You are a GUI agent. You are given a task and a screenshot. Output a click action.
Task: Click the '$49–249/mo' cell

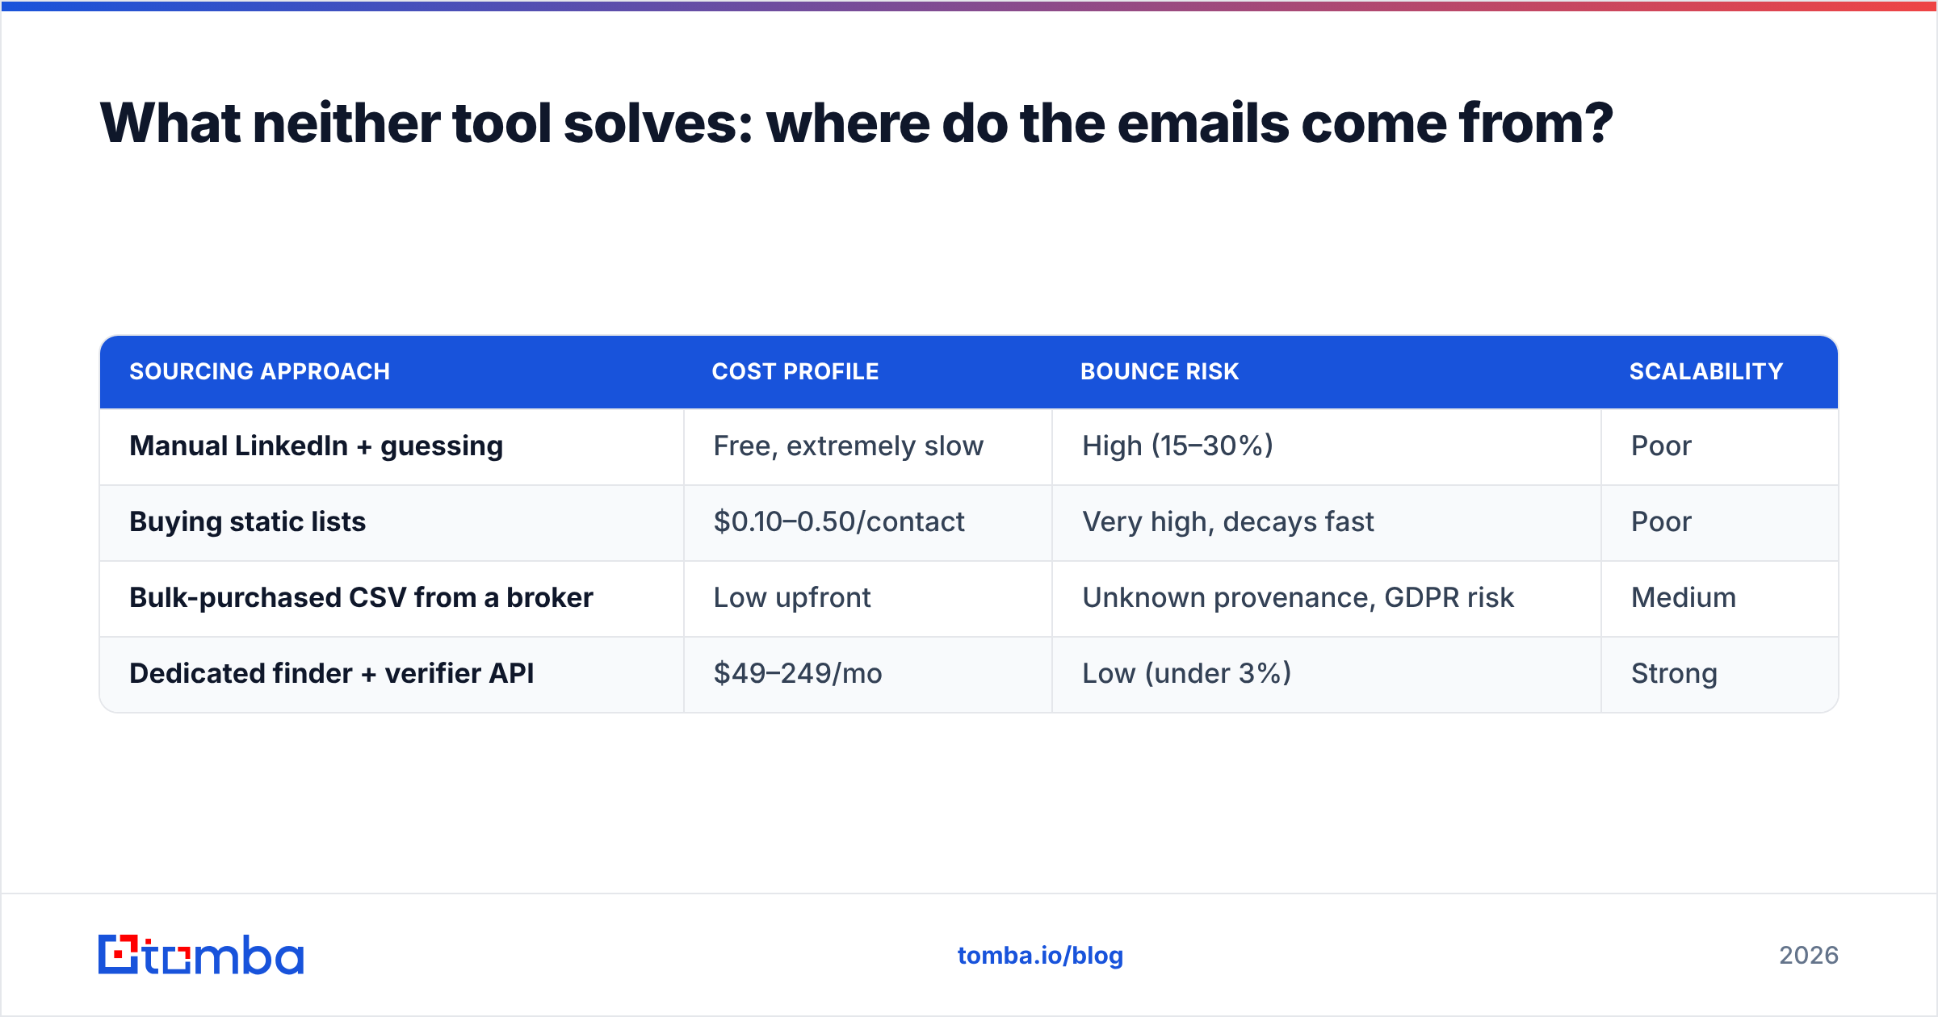(x=868, y=674)
